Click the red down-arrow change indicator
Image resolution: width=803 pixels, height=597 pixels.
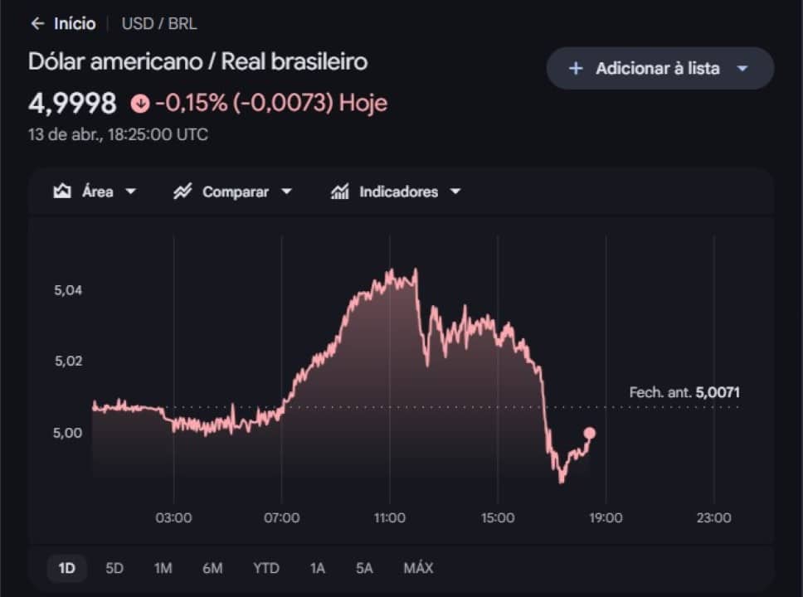click(x=140, y=104)
